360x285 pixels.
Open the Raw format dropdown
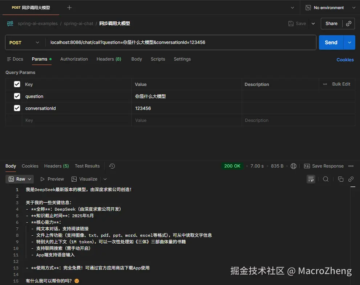[x=20, y=179]
